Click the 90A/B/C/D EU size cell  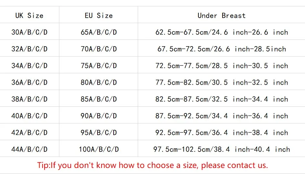[99, 116]
